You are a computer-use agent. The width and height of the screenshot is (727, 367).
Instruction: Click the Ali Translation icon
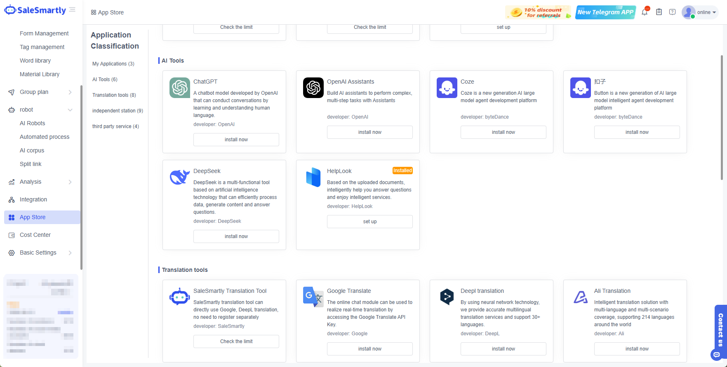(x=581, y=297)
